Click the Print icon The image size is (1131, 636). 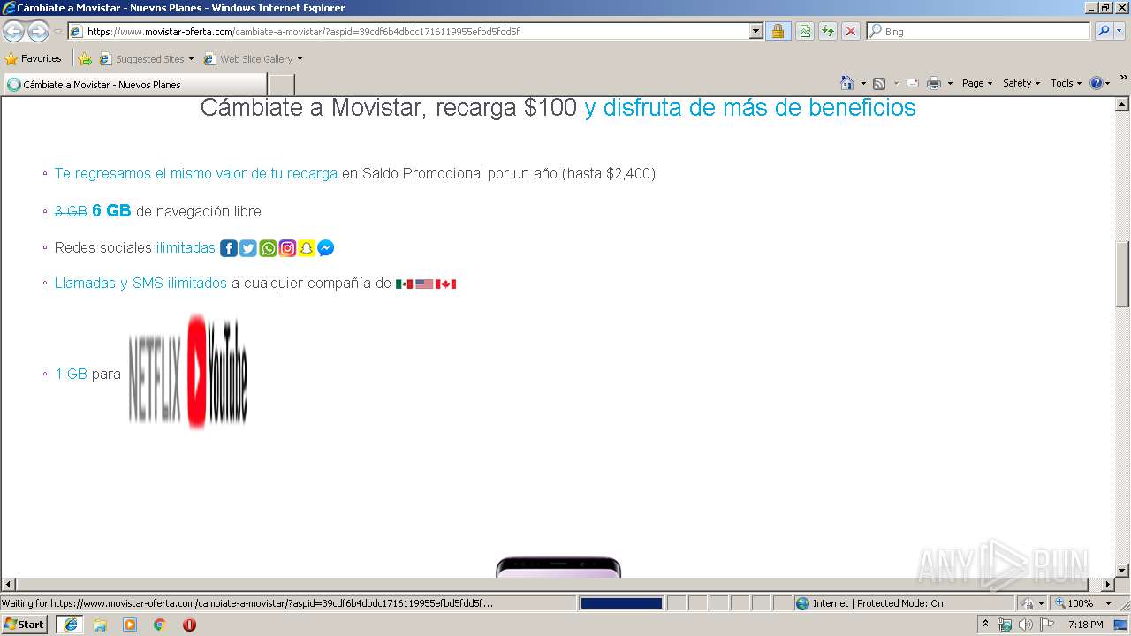pyautogui.click(x=934, y=83)
